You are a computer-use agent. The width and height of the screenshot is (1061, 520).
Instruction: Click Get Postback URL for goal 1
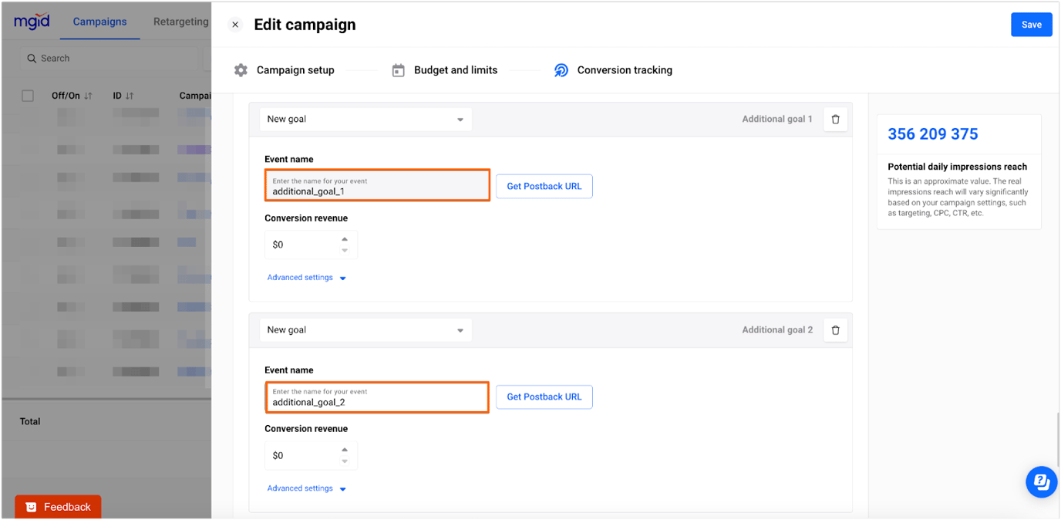(x=544, y=186)
